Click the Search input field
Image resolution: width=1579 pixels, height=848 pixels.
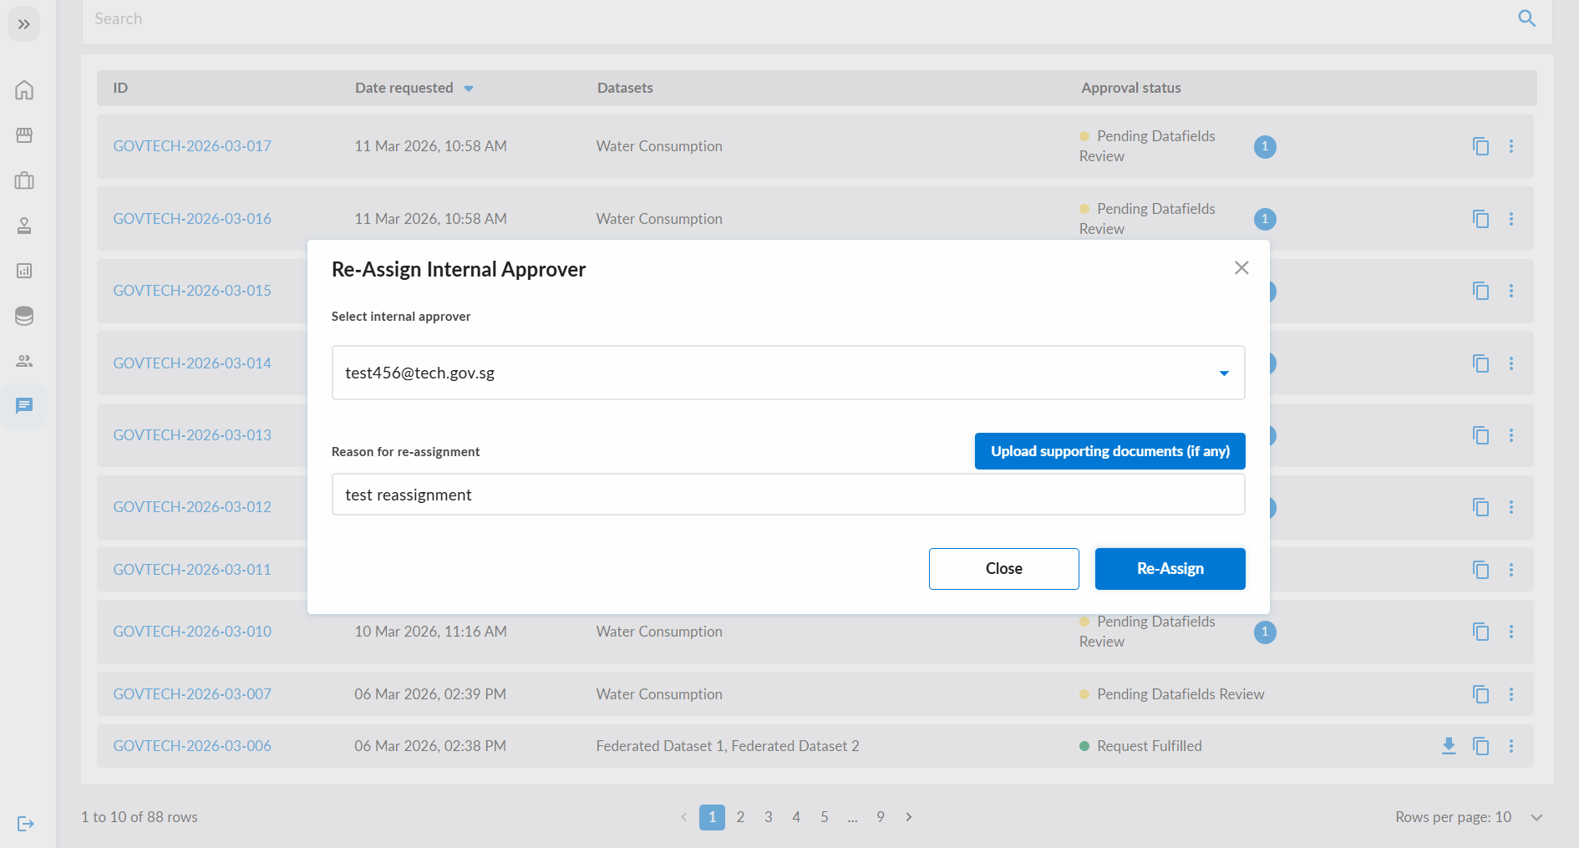[x=798, y=18]
